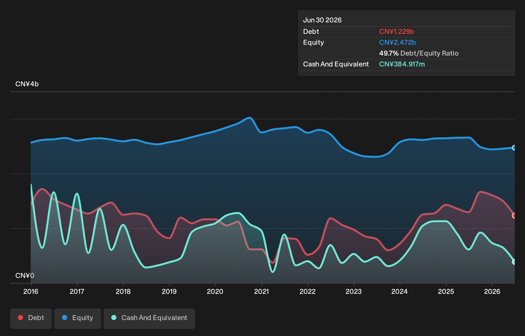Click the CN¥1.229b debt value

396,32
